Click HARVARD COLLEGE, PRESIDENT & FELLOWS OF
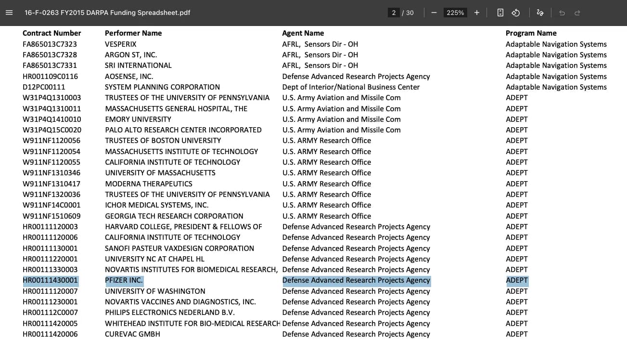This screenshot has height=340, width=627. (x=184, y=227)
